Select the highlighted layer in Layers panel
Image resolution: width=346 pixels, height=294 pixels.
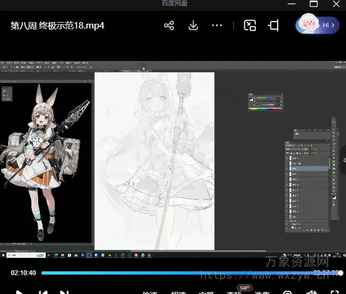[308, 169]
